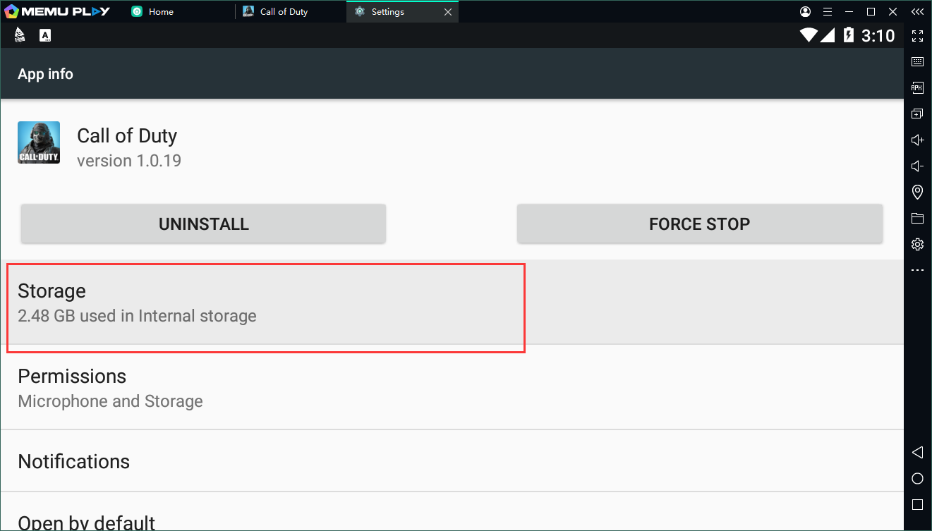Viewport: 932px width, 531px height.
Task: Open the MEmu hamburger menu
Action: (828, 12)
